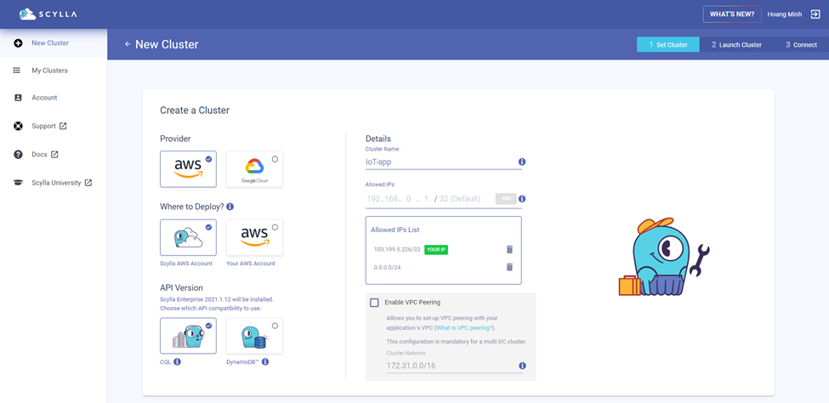The width and height of the screenshot is (829, 403).
Task: Click the Allowed IPs address input field
Action: click(x=429, y=199)
